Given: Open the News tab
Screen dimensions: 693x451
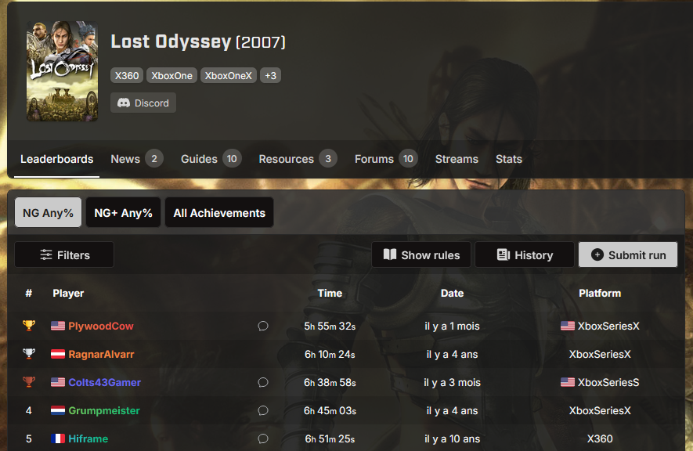Looking at the screenshot, I should click(137, 159).
